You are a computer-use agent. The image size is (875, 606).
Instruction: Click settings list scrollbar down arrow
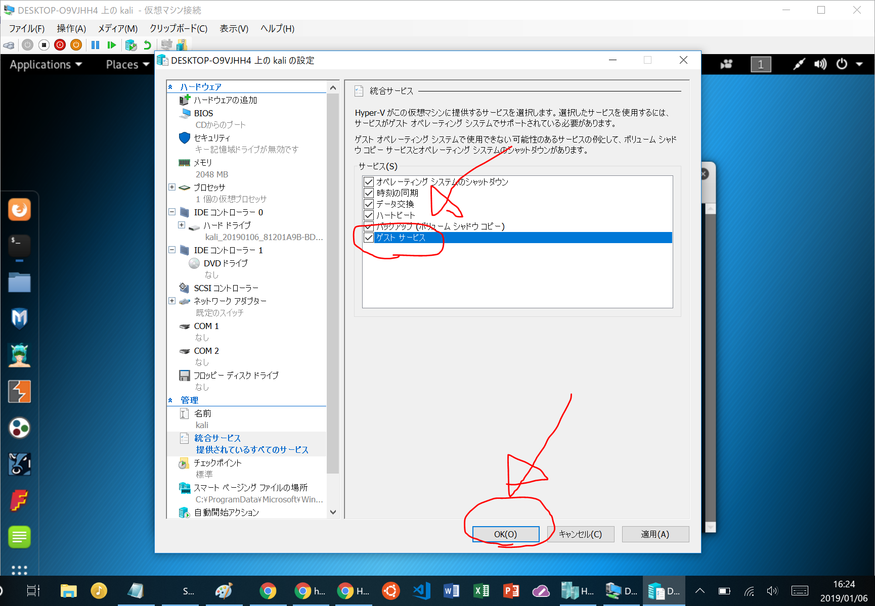333,512
